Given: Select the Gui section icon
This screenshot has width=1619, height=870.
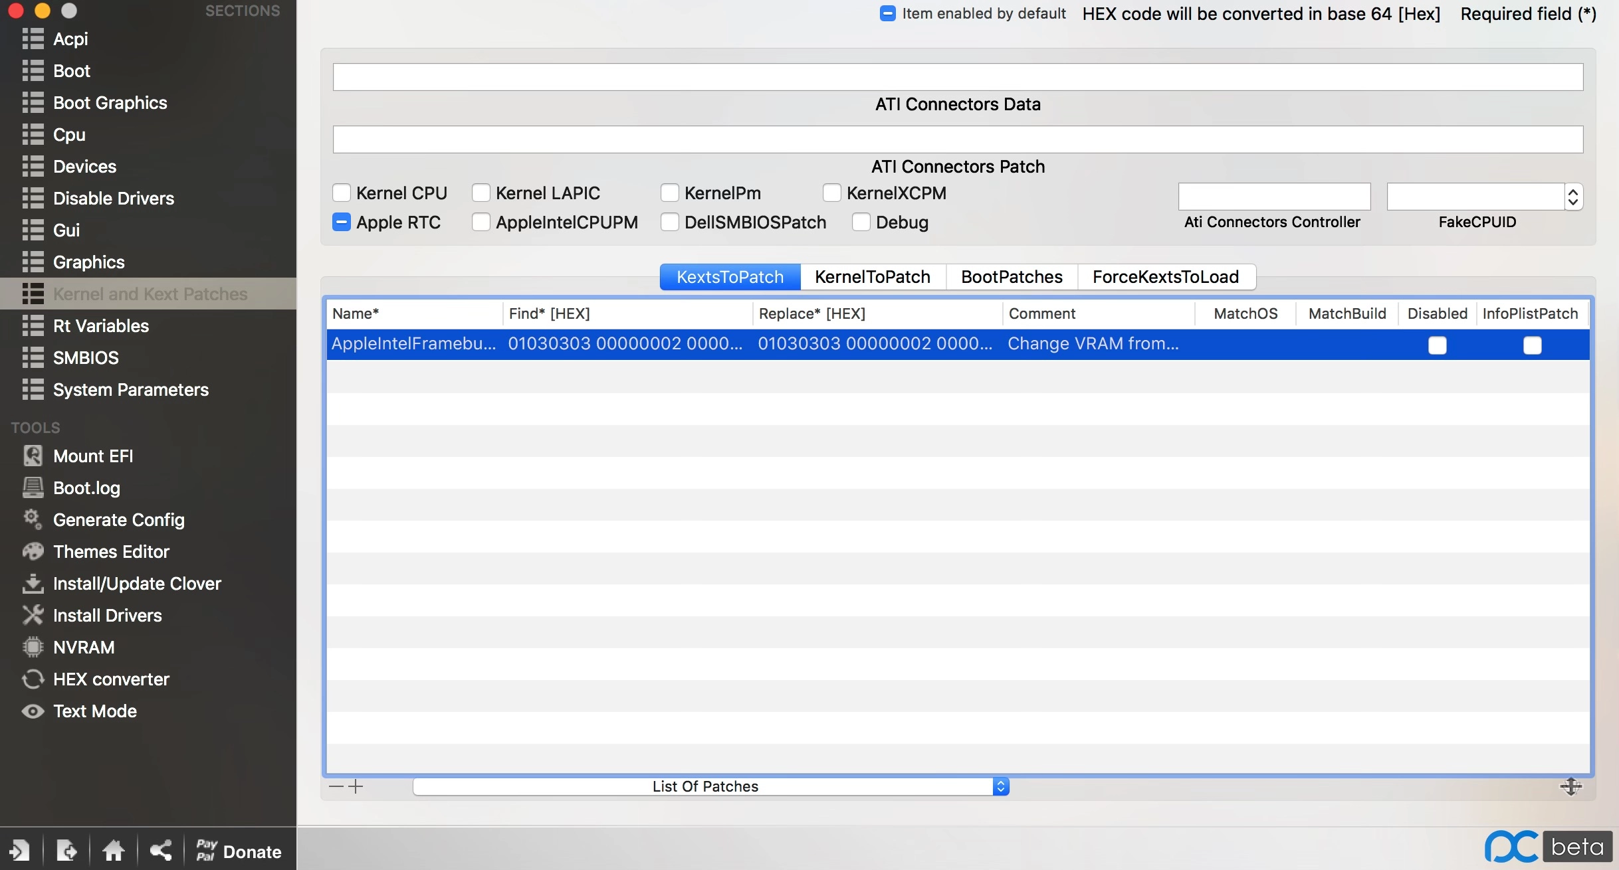Looking at the screenshot, I should (x=33, y=230).
